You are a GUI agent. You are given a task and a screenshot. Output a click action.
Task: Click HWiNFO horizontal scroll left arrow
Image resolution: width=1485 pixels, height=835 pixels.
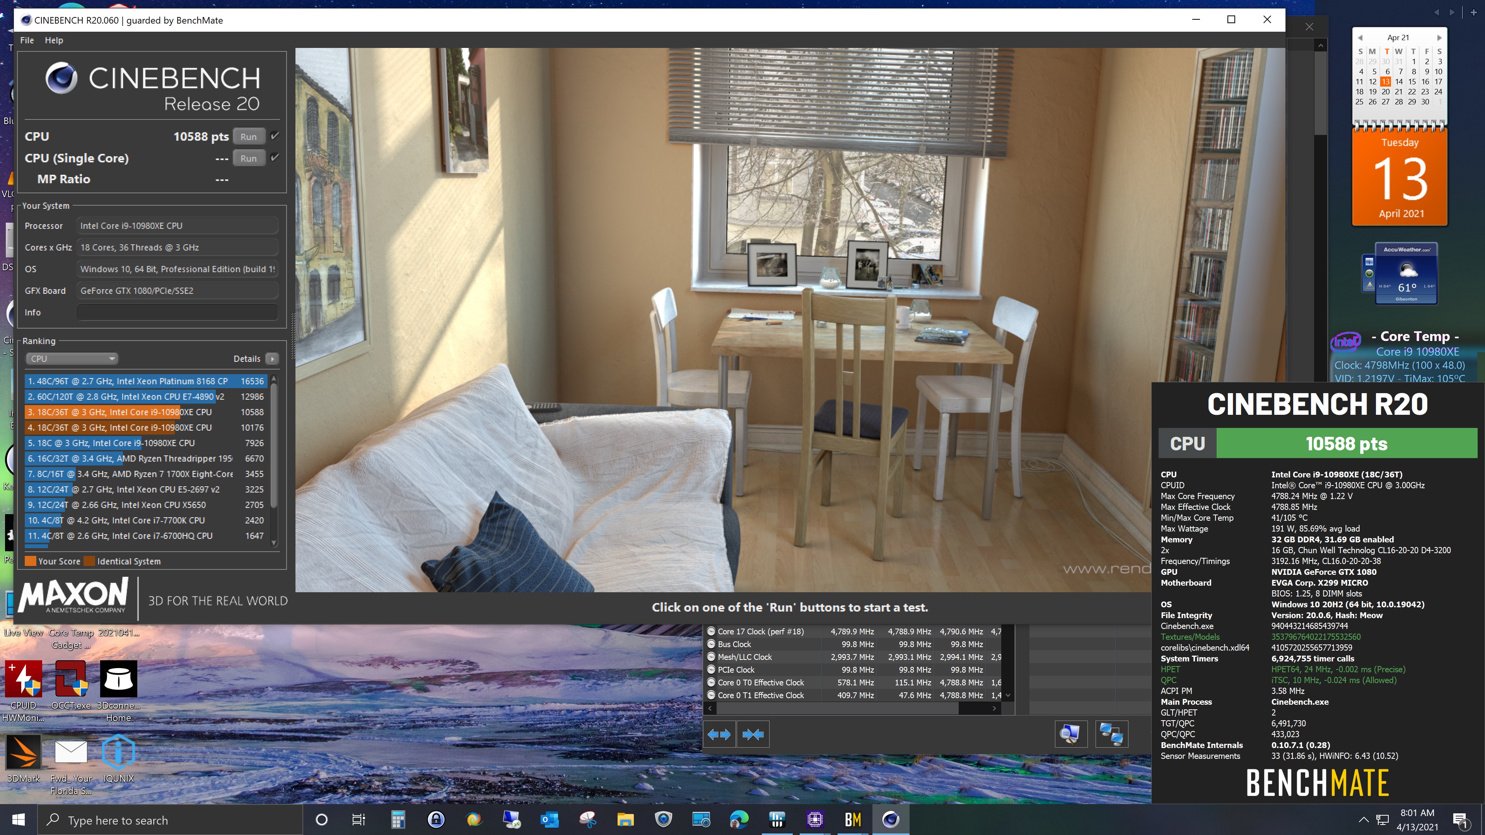(710, 708)
